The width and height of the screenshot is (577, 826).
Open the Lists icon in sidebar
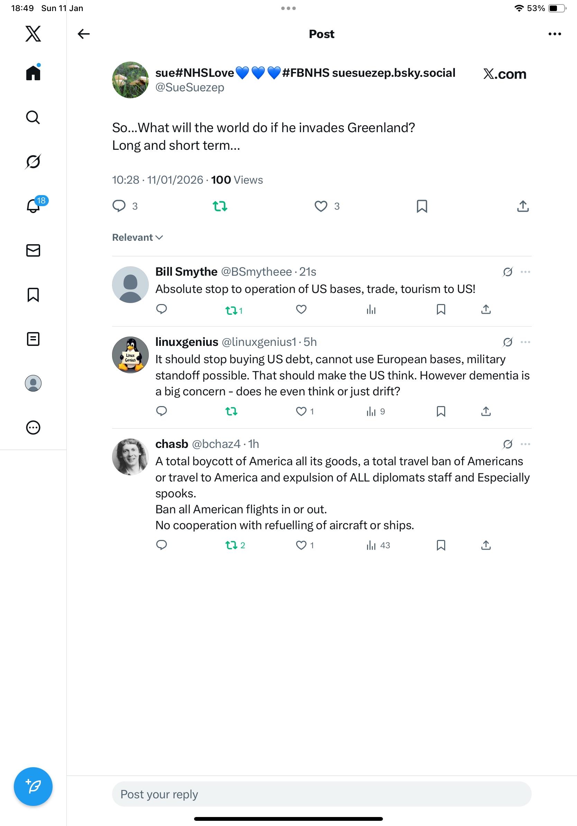pyautogui.click(x=33, y=339)
